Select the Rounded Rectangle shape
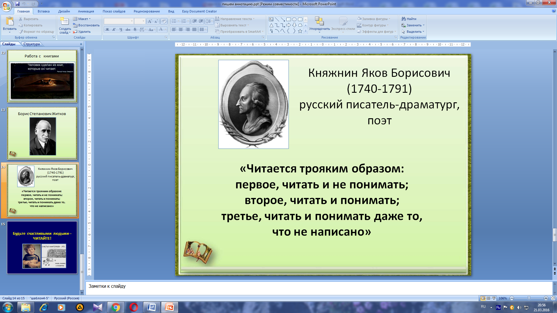The height and width of the screenshot is (313, 557). click(x=300, y=19)
